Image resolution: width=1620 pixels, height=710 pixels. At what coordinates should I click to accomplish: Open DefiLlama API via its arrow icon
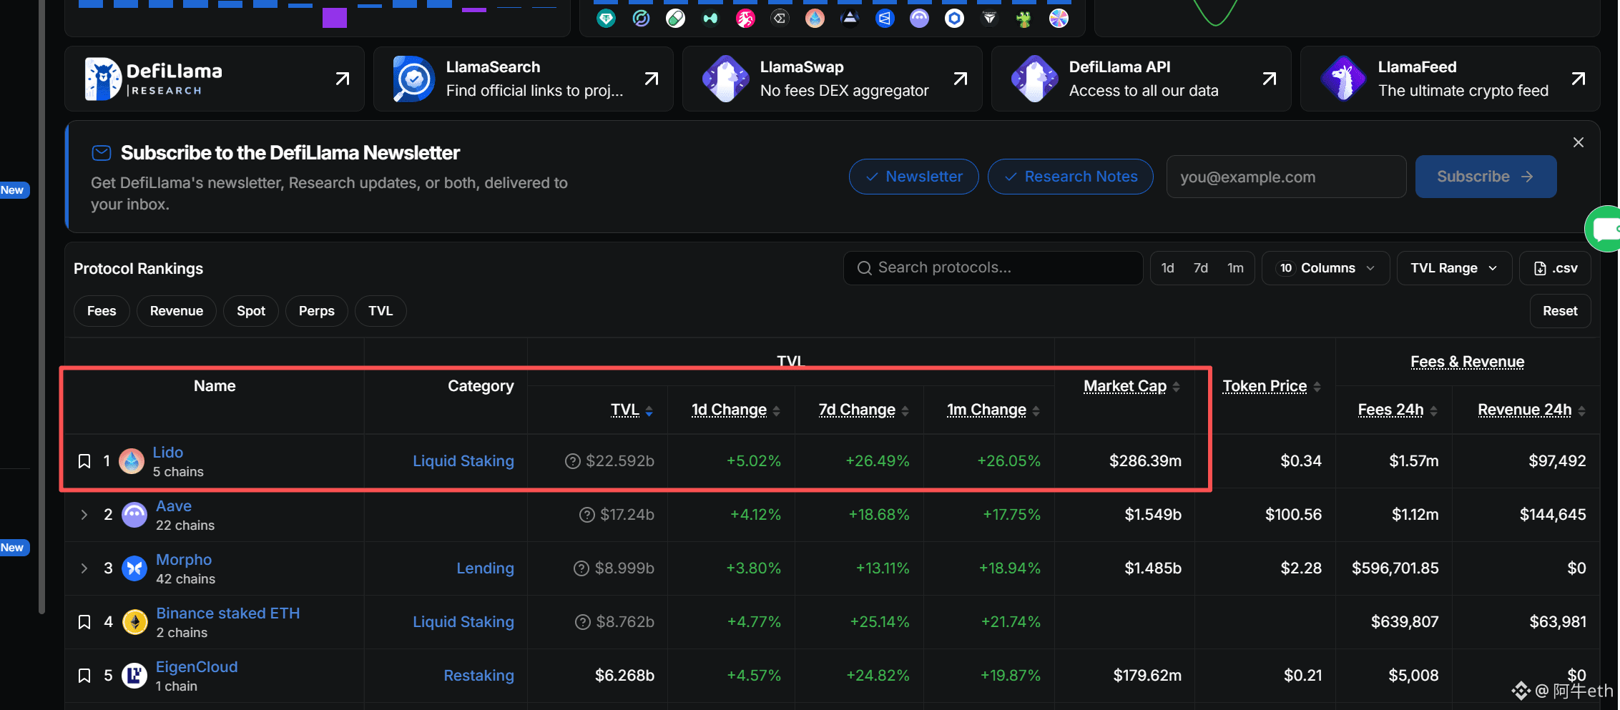point(1270,79)
